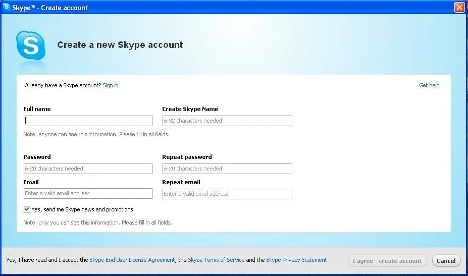Focus the Full name field
Viewport: 468px width, 276px height.
(x=88, y=121)
